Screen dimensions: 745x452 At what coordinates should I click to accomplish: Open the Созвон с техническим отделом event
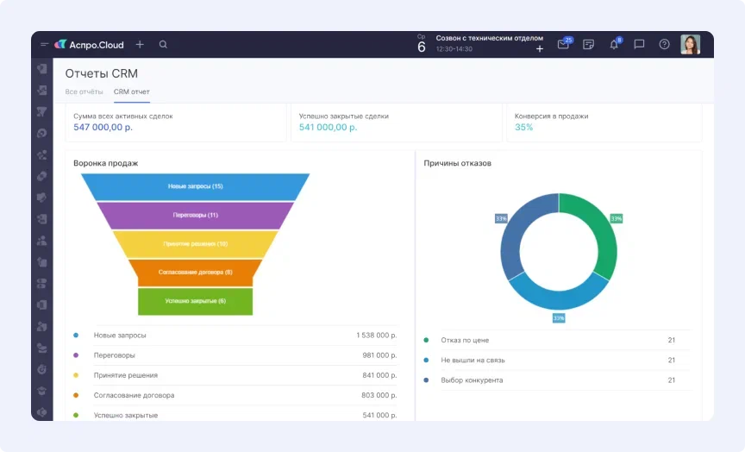(x=489, y=38)
